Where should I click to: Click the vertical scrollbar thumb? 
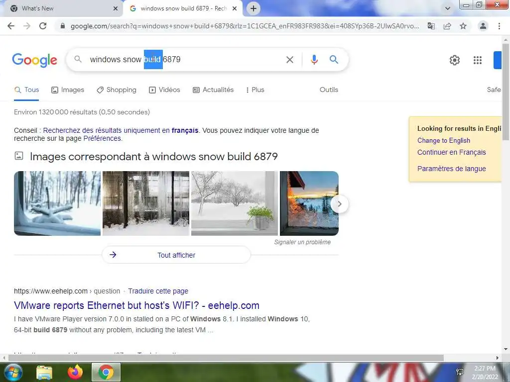point(506,91)
